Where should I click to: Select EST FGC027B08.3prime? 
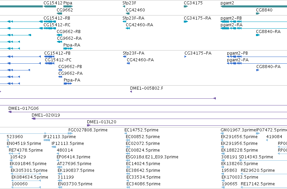coord(88,130)
